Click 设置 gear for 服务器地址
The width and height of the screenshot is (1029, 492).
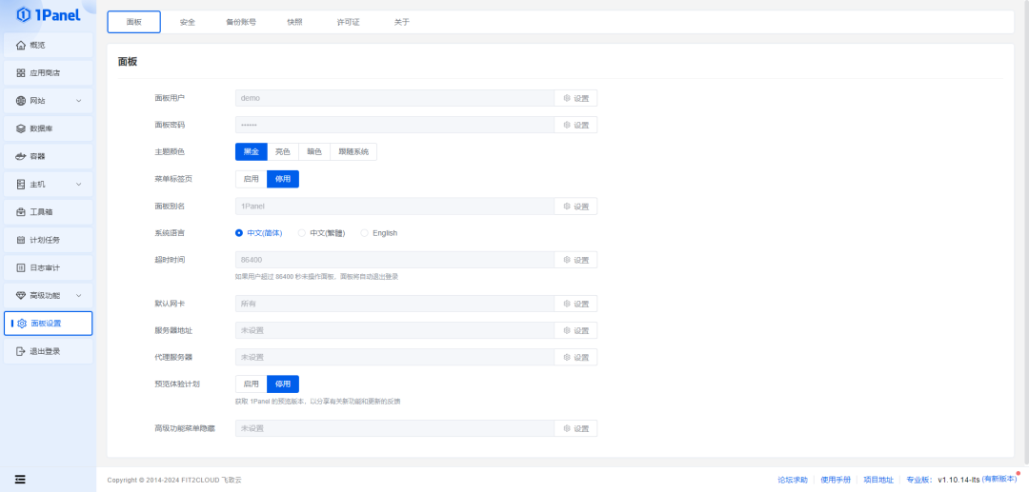click(x=576, y=331)
